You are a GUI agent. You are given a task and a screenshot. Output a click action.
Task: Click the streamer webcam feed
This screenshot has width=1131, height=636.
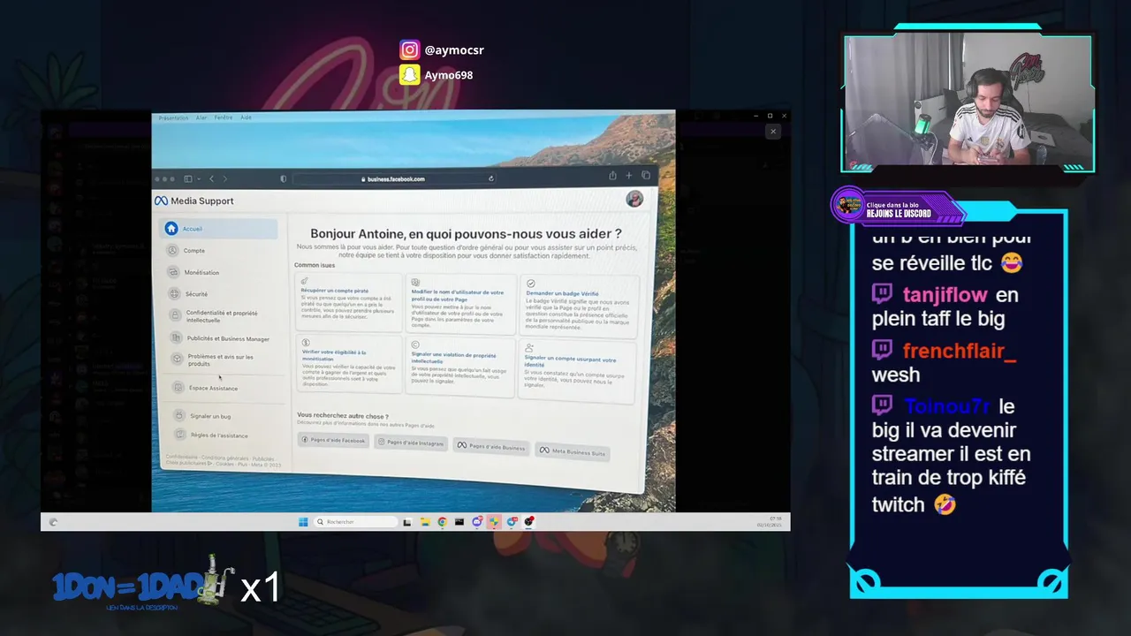[968, 102]
